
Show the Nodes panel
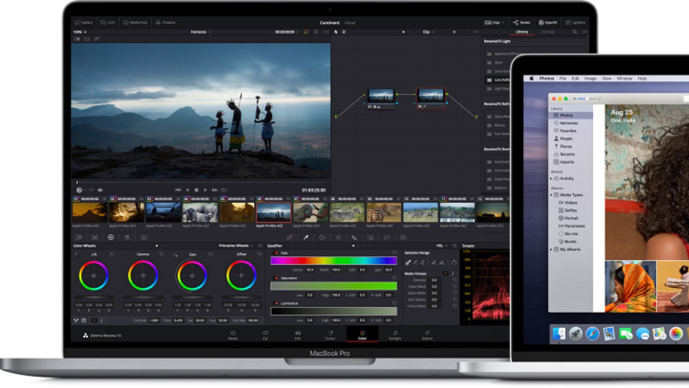(x=521, y=22)
